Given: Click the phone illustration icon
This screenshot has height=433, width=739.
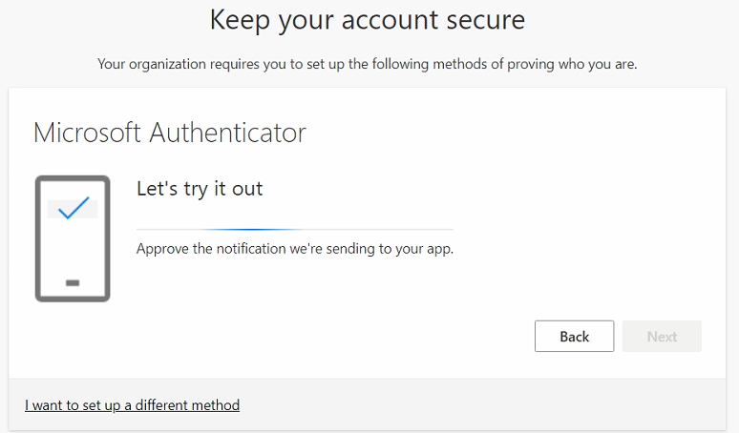Looking at the screenshot, I should coord(72,238).
